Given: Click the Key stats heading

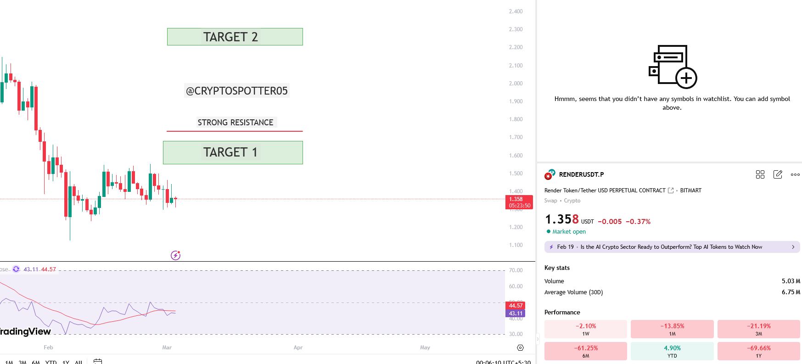Looking at the screenshot, I should click(557, 268).
